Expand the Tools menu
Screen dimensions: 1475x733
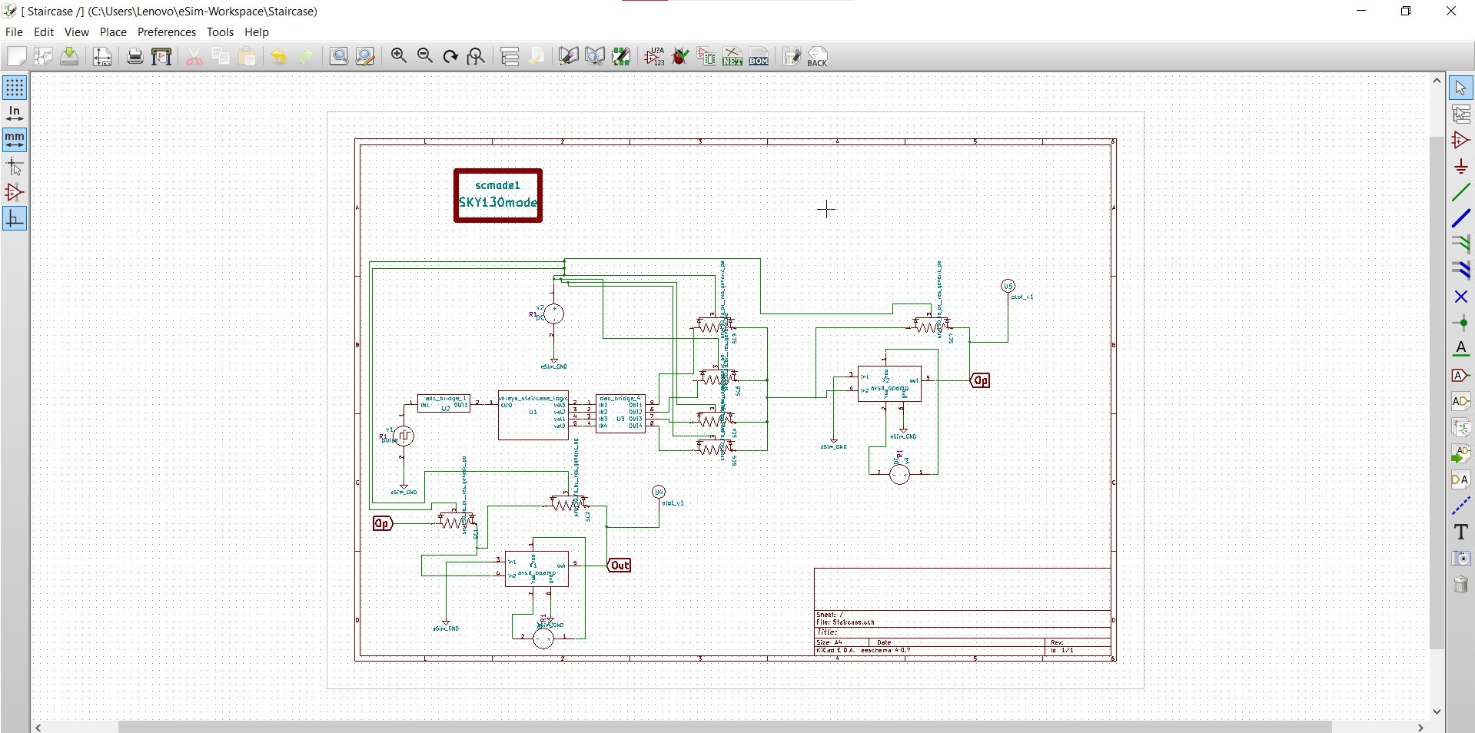click(x=220, y=32)
